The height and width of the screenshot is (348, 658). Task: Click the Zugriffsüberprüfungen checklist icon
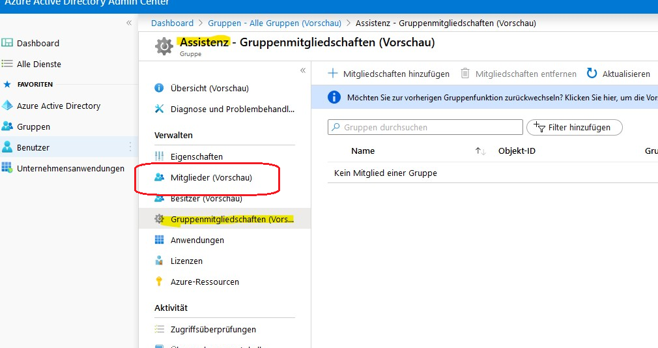click(x=159, y=329)
